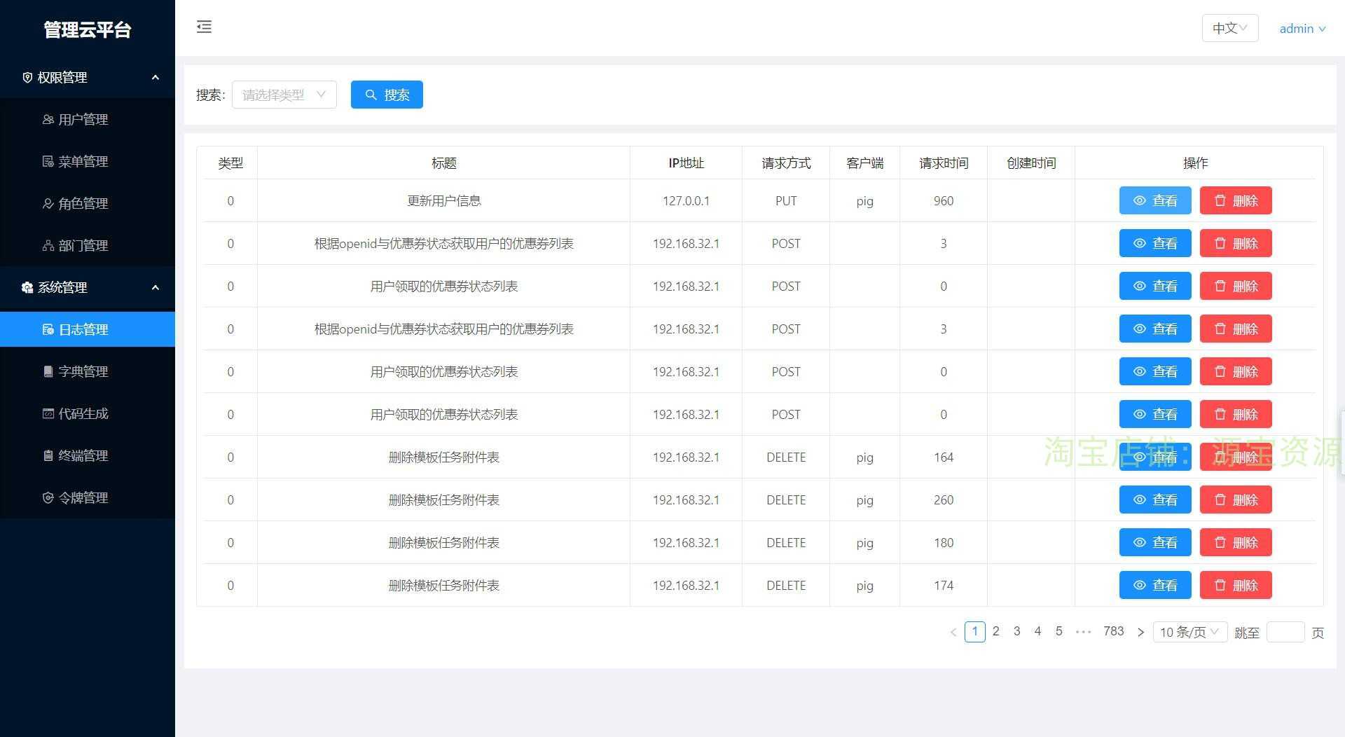Open 用户管理 in the sidebar

pyautogui.click(x=88, y=119)
